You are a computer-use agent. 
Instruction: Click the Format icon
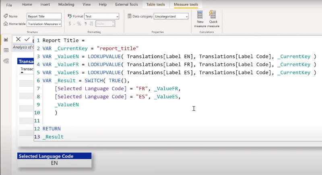coord(70,16)
